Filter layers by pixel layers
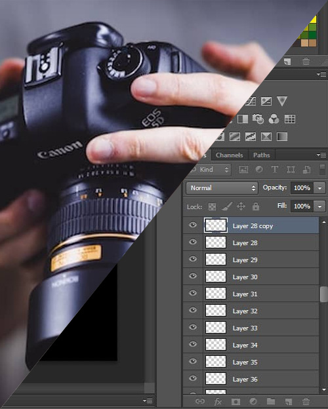The image size is (328, 409). pos(243,170)
